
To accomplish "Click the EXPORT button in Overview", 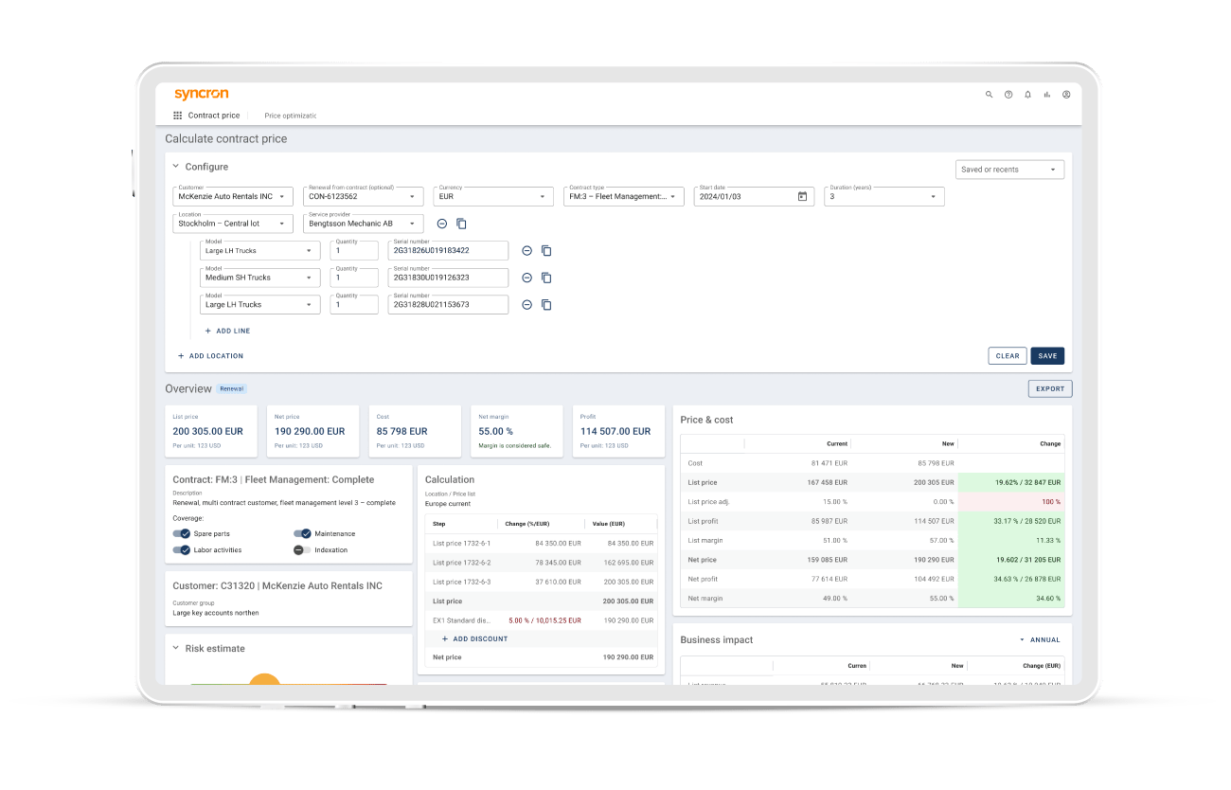I will pyautogui.click(x=1049, y=388).
